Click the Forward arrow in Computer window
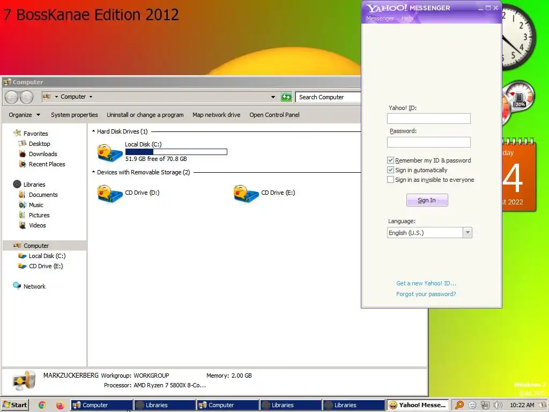 pyautogui.click(x=27, y=97)
